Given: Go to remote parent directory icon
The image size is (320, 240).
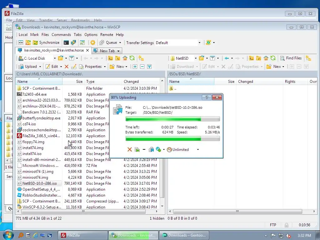Looking at the screenshot, I should [252, 58].
